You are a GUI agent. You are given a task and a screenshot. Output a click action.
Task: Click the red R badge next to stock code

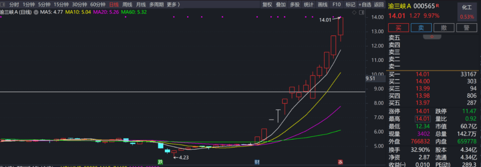437,6
